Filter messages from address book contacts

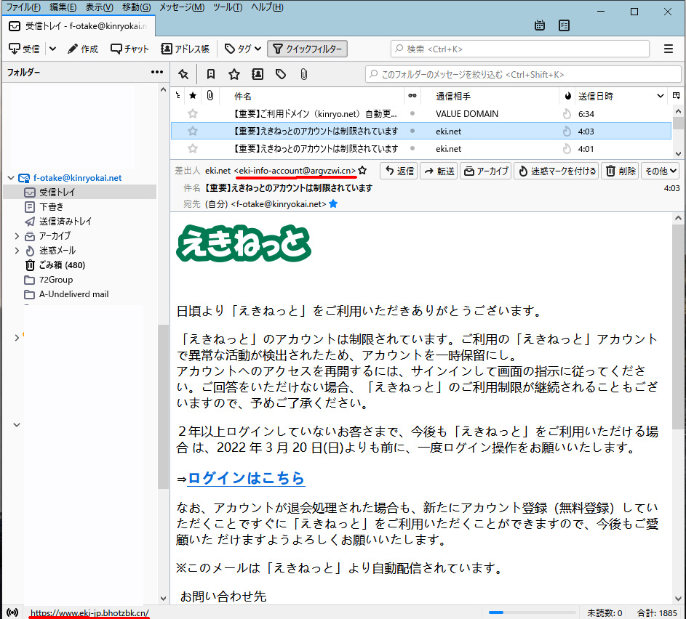tap(258, 74)
